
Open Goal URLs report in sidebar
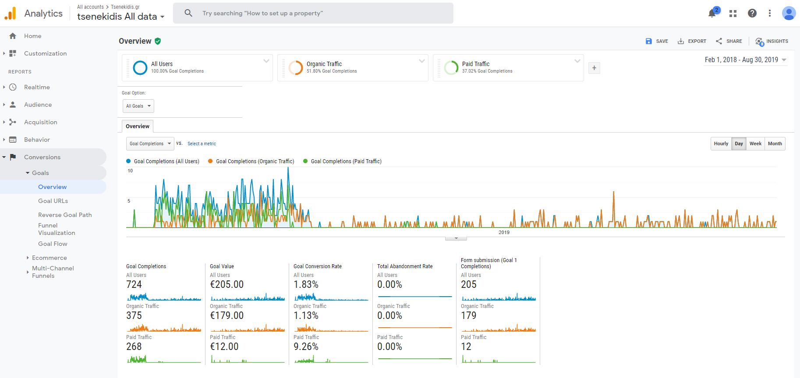[x=53, y=201]
